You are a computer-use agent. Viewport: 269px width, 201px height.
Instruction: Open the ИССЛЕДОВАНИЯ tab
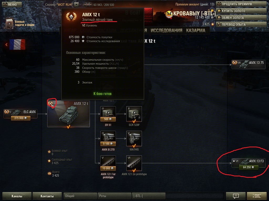166,30
